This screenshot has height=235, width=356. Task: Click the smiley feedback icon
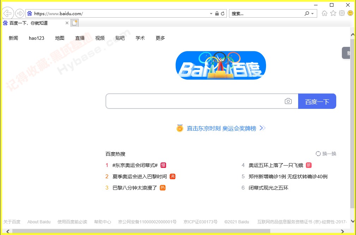[x=350, y=13]
